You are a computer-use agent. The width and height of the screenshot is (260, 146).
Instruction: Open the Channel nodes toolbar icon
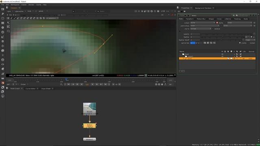pos(3,23)
